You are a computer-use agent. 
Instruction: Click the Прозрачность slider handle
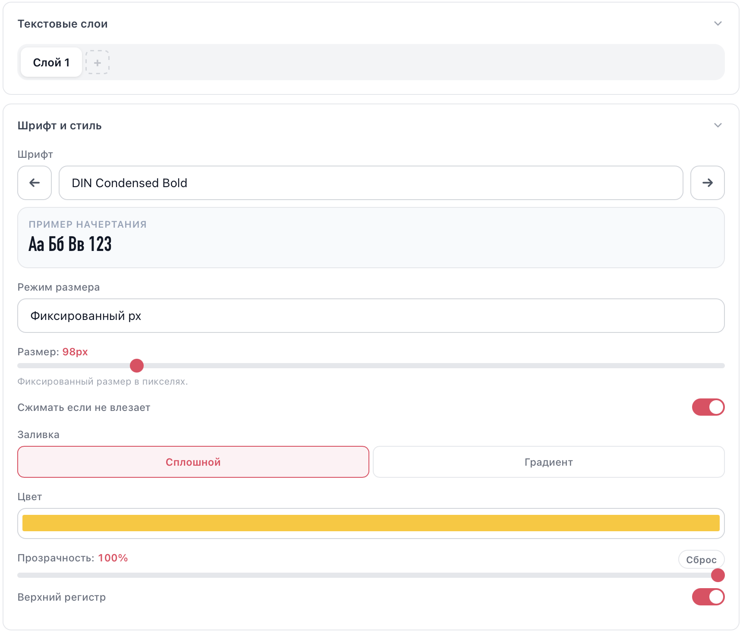718,575
